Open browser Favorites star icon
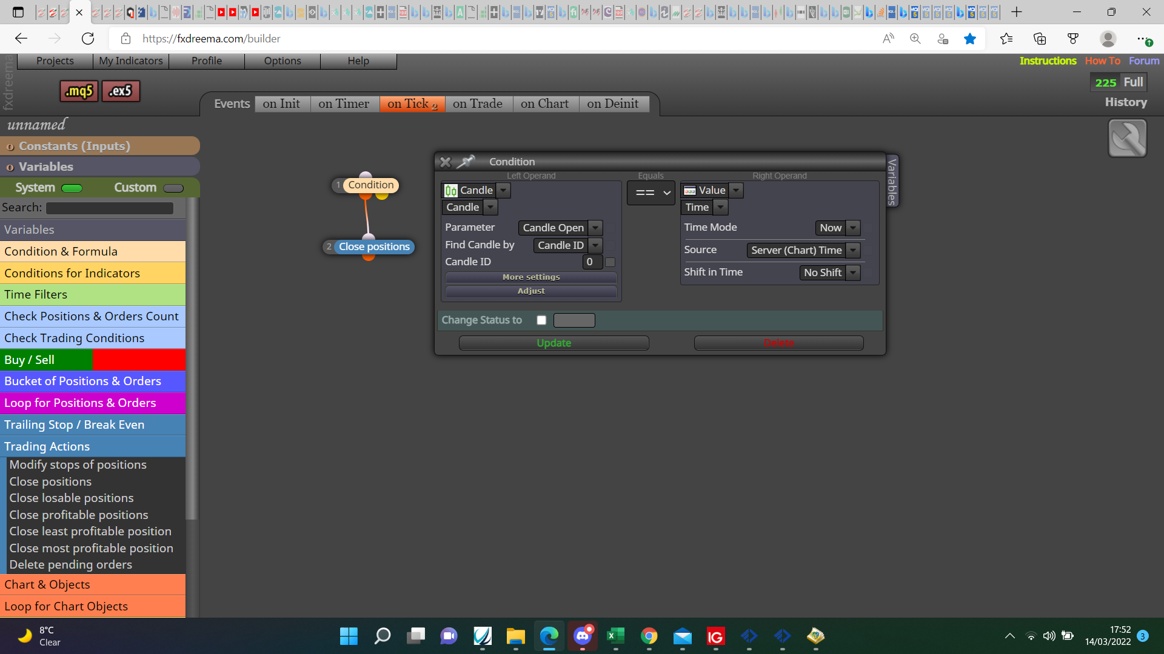The image size is (1164, 654). tap(970, 39)
